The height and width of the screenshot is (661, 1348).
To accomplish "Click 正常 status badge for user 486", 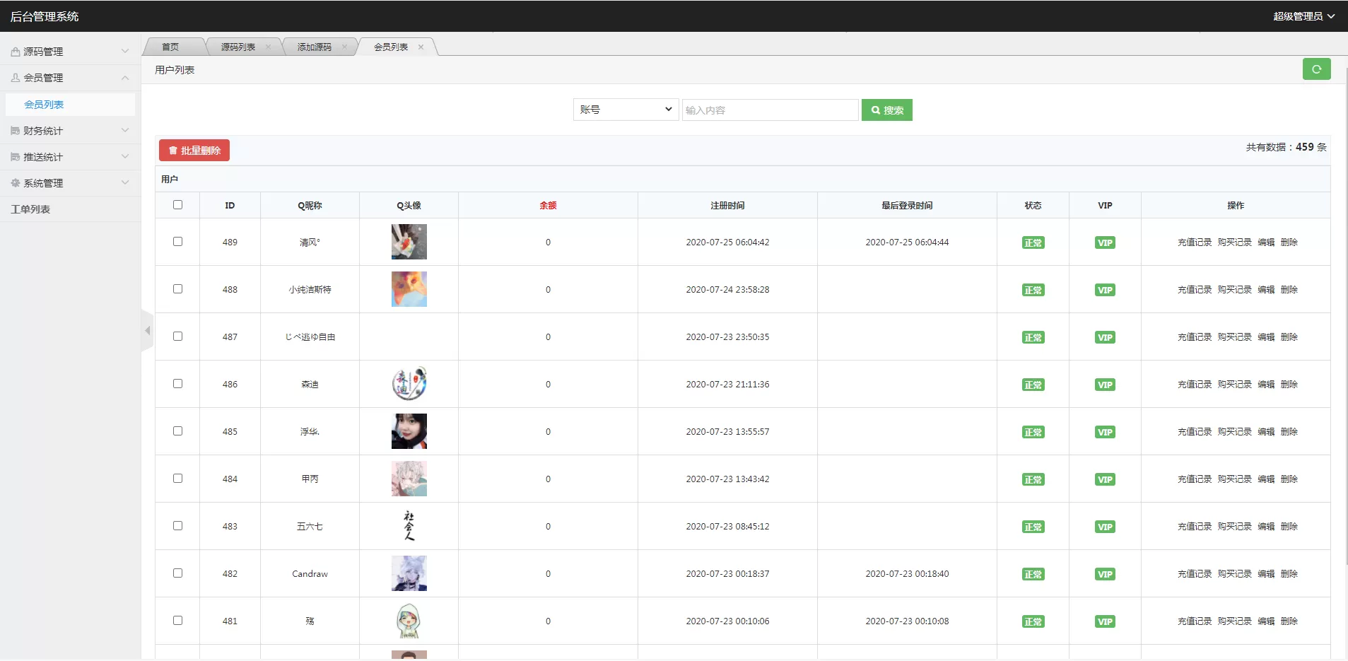I will tap(1033, 385).
